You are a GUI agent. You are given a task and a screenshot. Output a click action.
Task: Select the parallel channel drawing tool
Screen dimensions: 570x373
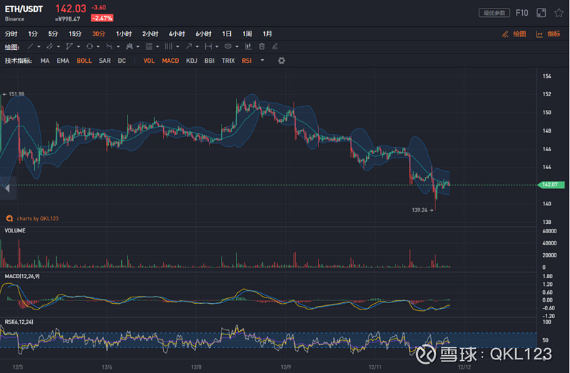50,46
